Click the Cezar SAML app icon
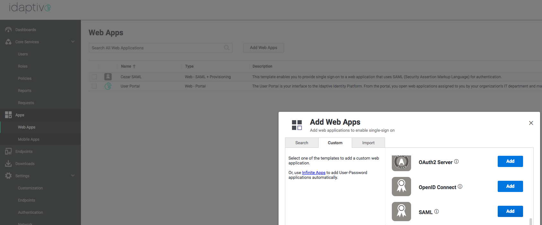The width and height of the screenshot is (542, 225). click(108, 77)
